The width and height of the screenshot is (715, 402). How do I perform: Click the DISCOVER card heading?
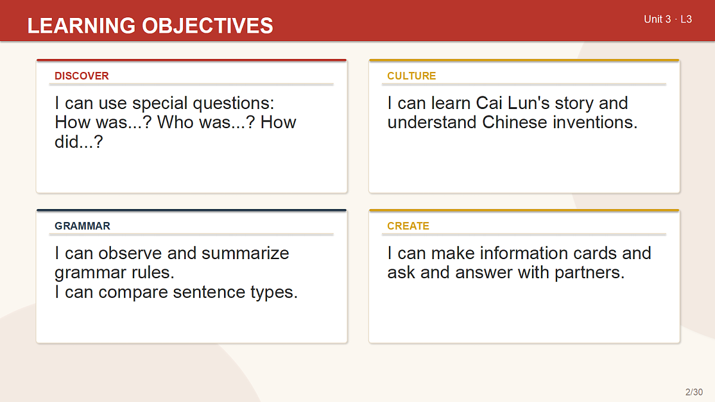click(82, 76)
